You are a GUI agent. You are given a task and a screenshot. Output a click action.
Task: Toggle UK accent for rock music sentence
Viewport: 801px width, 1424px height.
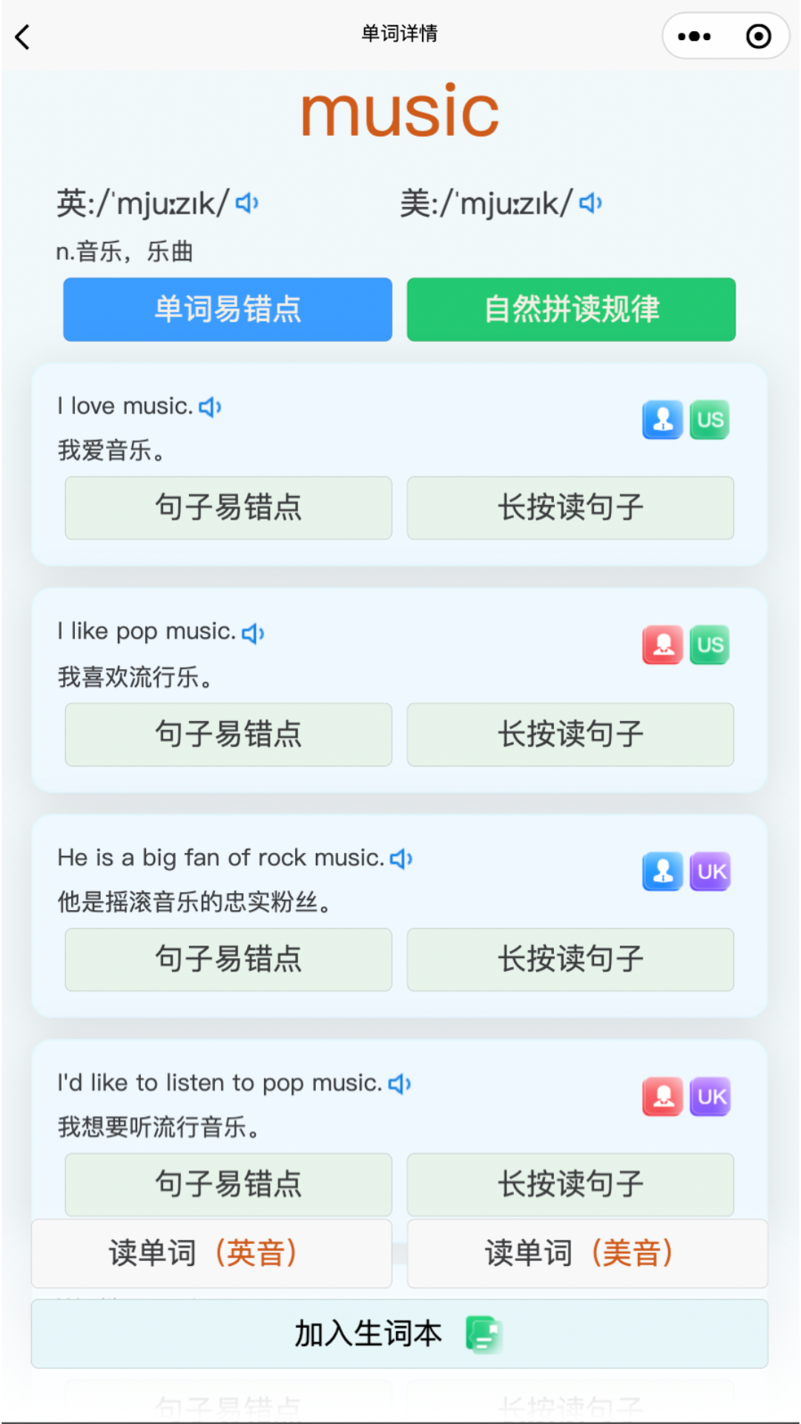[711, 871]
